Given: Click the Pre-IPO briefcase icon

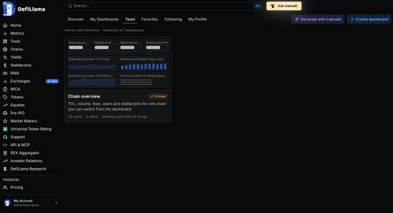Looking at the screenshot, I should click(5, 113).
